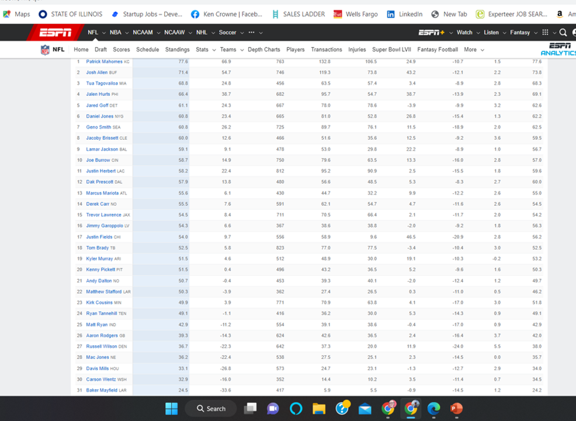This screenshot has height=421, width=576.
Task: Open the Injuries tab
Action: tap(357, 50)
